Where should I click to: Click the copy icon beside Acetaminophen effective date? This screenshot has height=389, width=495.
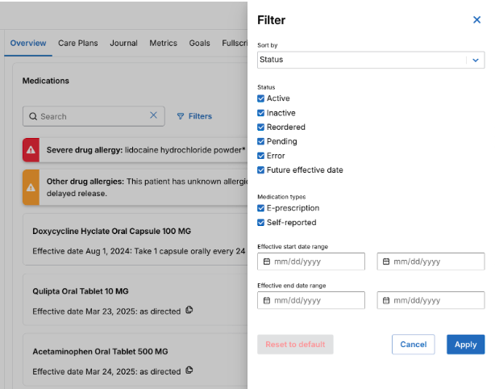[x=189, y=370]
